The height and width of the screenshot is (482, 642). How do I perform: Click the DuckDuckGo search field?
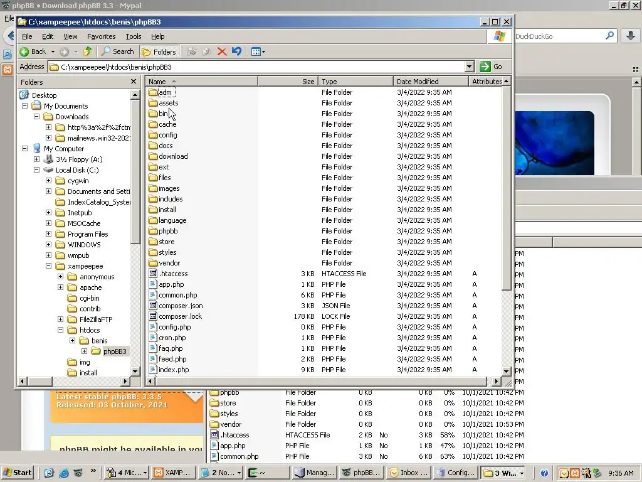tap(559, 36)
